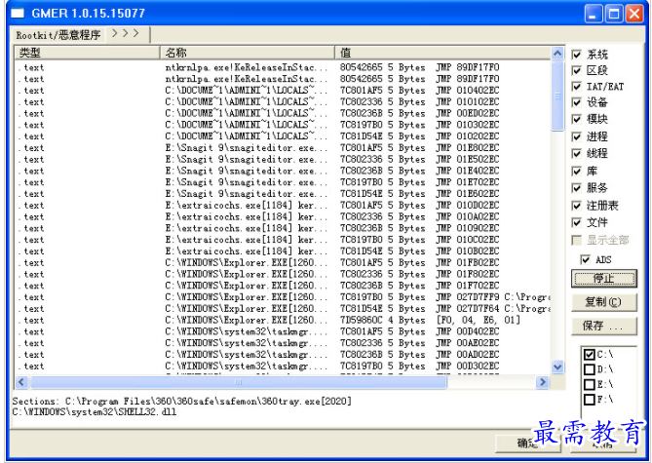Open the >>> more tabs item
Viewport: 652px width, 463px height.
[x=126, y=33]
